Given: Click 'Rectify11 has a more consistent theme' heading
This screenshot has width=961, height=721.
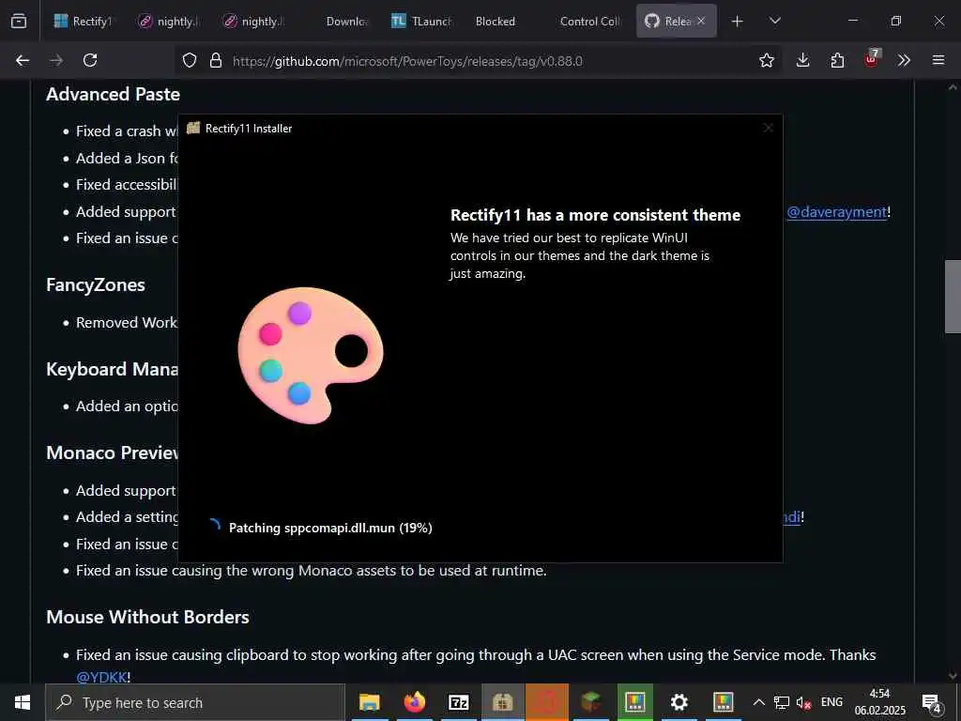Looking at the screenshot, I should [x=595, y=215].
